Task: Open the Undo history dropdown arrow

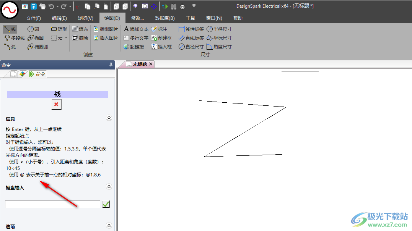Action: [57, 6]
